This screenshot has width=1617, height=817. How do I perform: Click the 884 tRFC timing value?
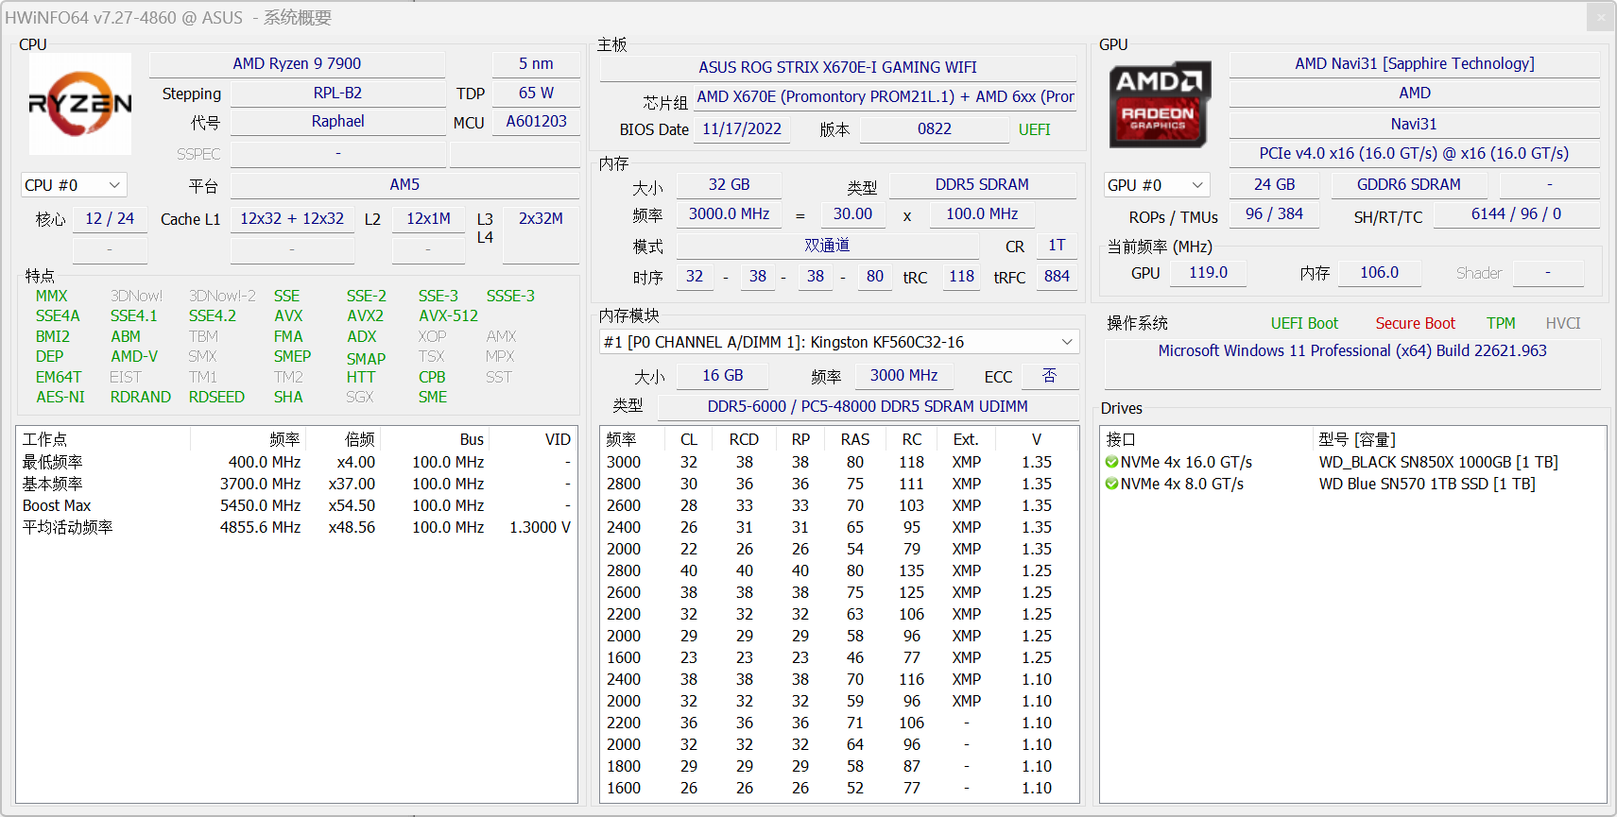(x=1057, y=276)
